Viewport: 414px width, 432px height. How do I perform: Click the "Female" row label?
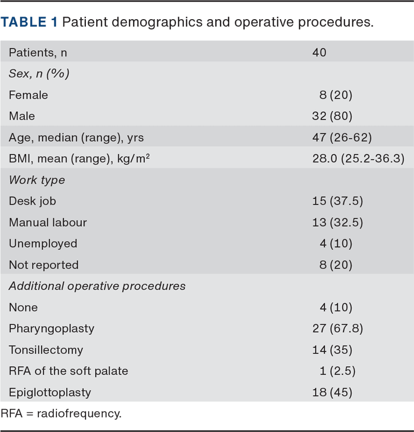click(x=28, y=95)
